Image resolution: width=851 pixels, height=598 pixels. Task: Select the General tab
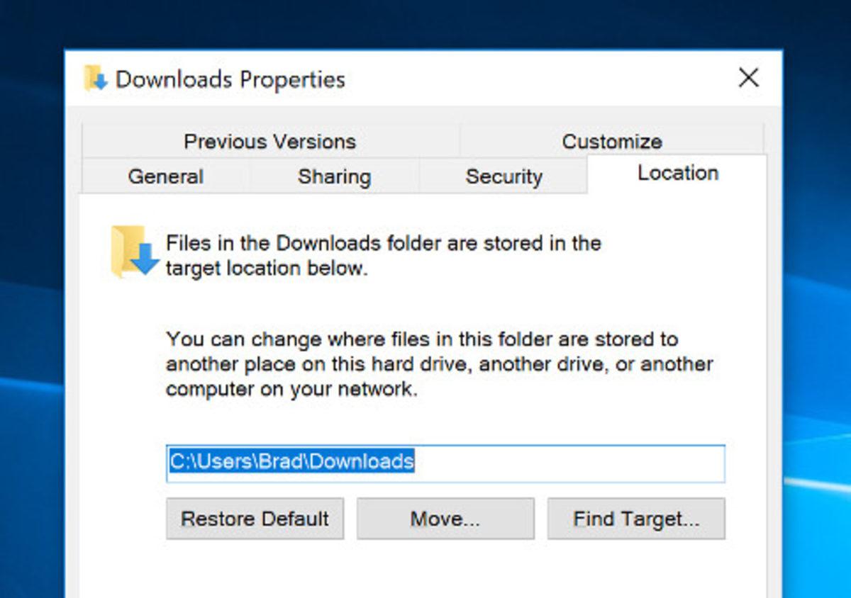coord(165,176)
